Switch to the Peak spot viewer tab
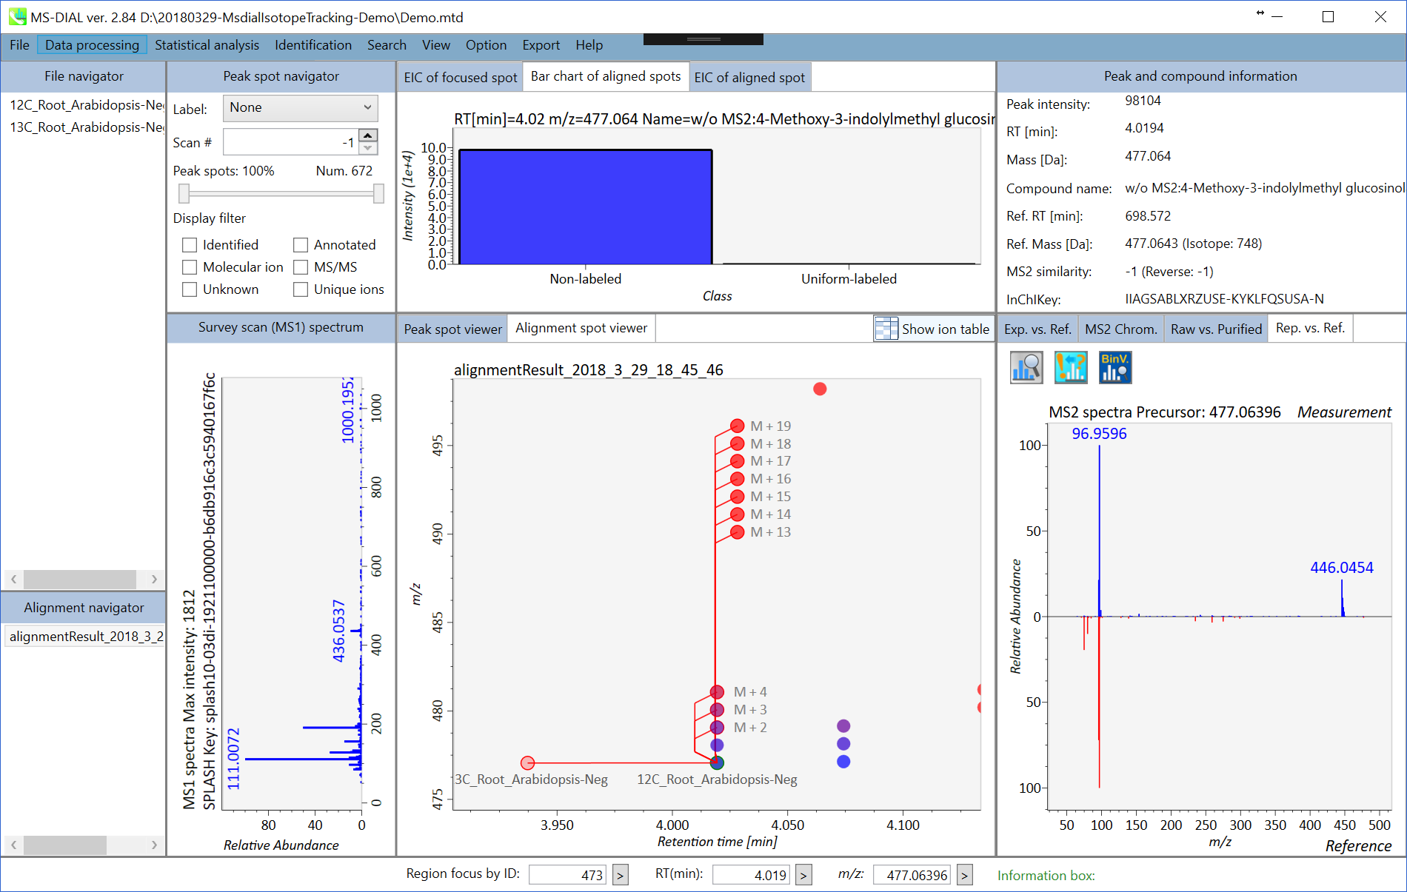This screenshot has height=892, width=1407. [452, 329]
